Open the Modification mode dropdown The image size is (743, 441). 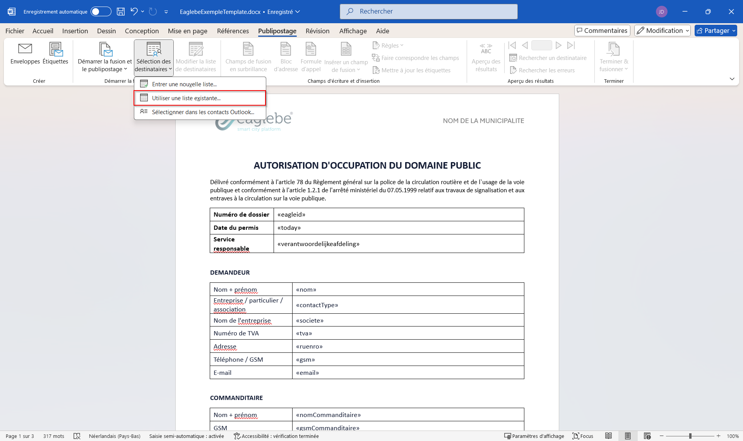click(x=662, y=31)
